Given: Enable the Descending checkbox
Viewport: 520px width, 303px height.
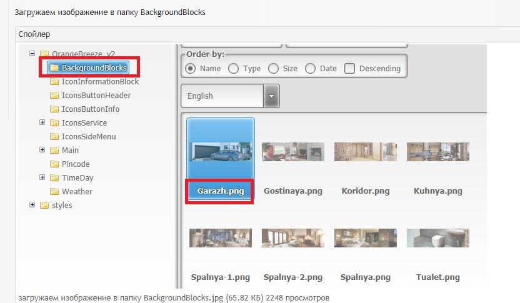Looking at the screenshot, I should [x=349, y=69].
